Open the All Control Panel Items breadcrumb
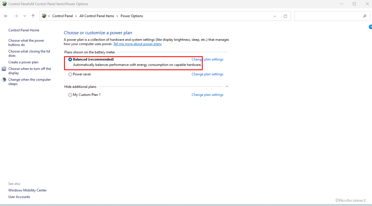The width and height of the screenshot is (372, 206). point(96,16)
